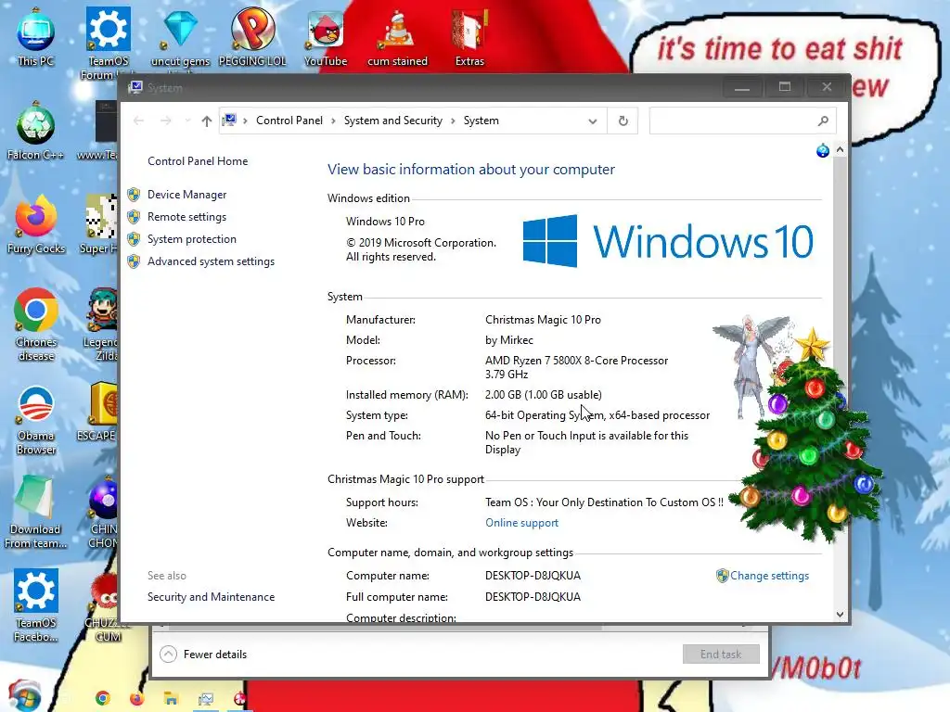Open System protection link
This screenshot has width=950, height=712.
tap(191, 239)
